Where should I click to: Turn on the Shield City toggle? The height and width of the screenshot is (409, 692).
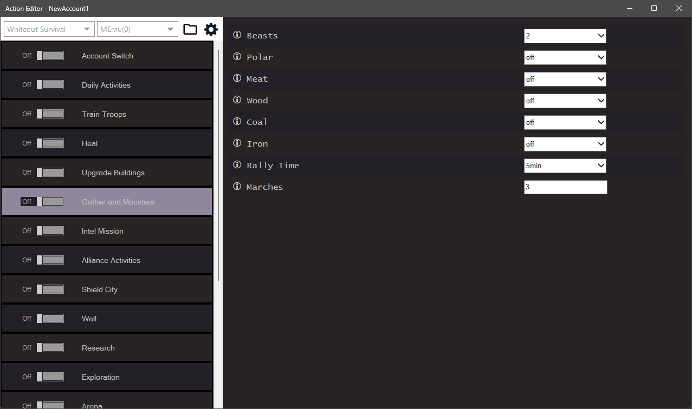[x=50, y=289]
